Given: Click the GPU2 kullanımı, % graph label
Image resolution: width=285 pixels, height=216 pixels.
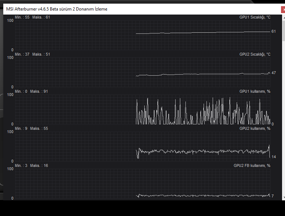Looking at the screenshot, I should [255, 129].
